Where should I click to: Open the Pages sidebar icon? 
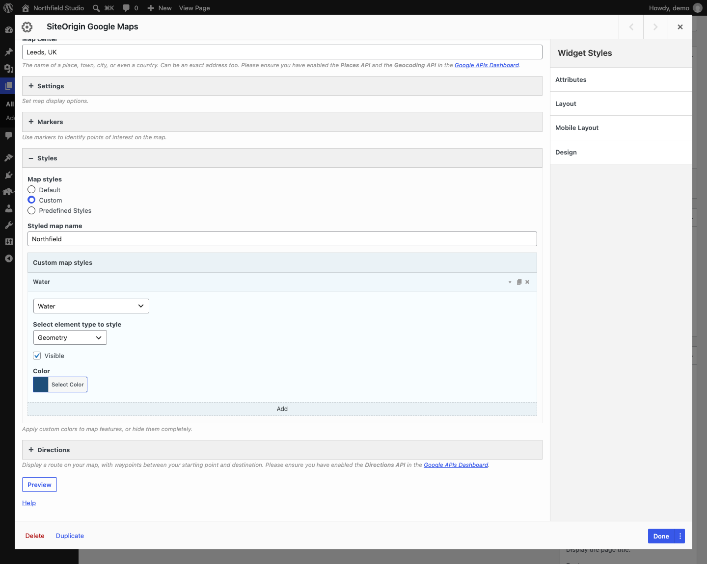click(x=8, y=86)
